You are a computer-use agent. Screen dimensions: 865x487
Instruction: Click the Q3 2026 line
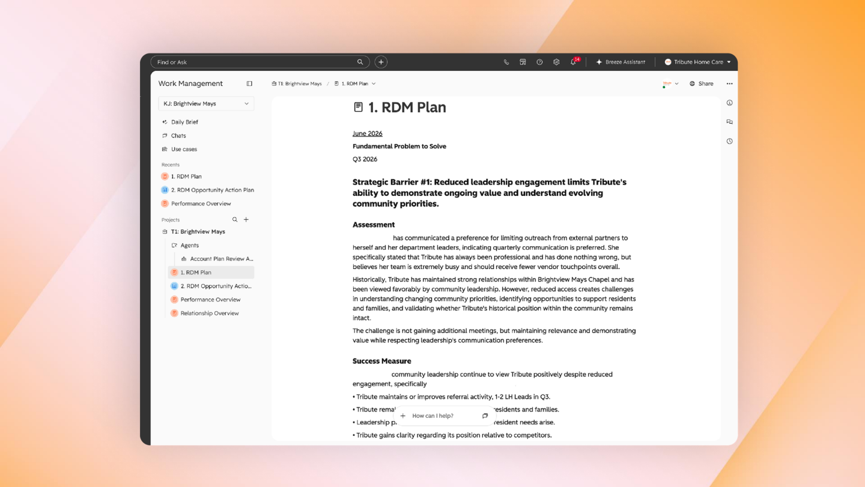click(x=365, y=159)
